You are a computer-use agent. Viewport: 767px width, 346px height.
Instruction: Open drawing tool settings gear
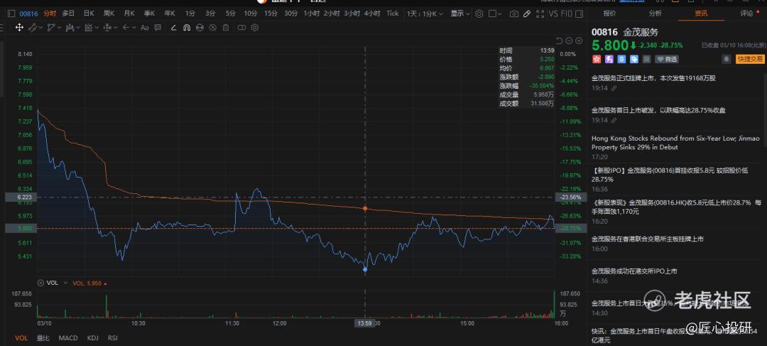[x=254, y=28]
